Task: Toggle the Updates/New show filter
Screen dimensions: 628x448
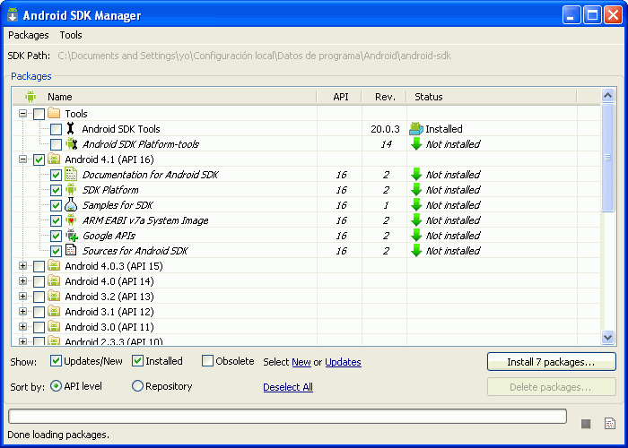Action: tap(56, 361)
